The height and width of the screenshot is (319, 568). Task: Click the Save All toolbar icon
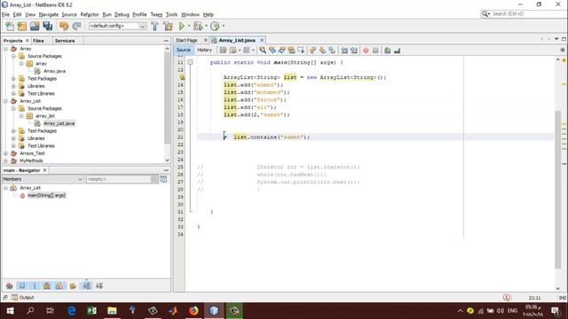point(47,26)
